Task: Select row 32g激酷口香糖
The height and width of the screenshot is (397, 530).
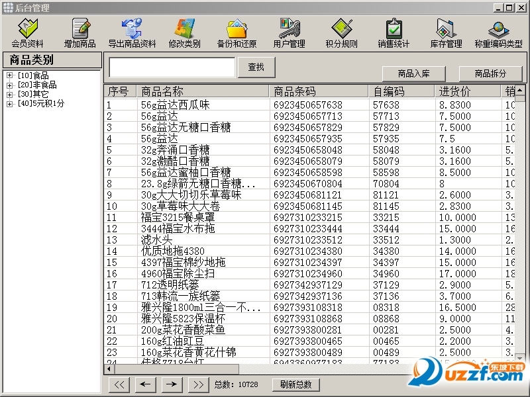Action: 309,161
